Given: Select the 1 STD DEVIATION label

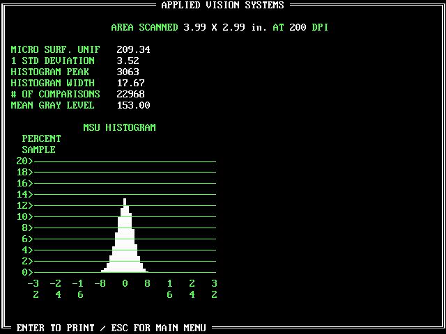Looking at the screenshot, I should coord(53,61).
